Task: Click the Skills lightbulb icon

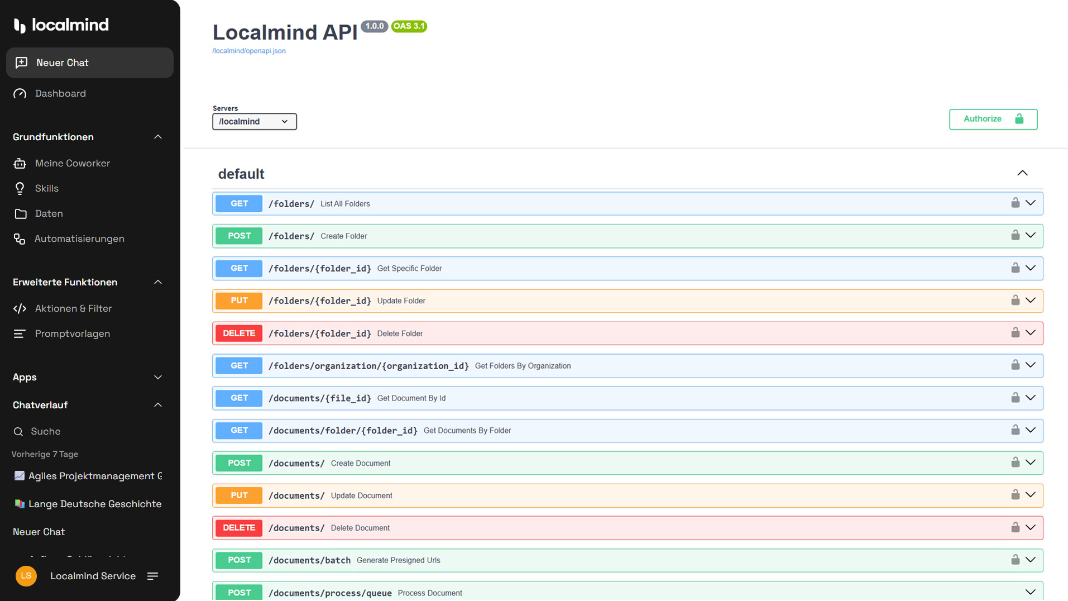Action: coord(20,188)
